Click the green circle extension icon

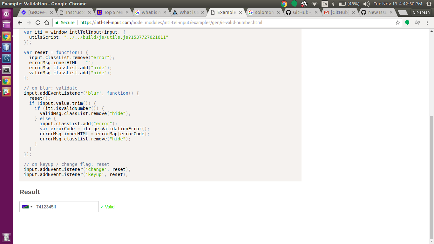point(407,23)
